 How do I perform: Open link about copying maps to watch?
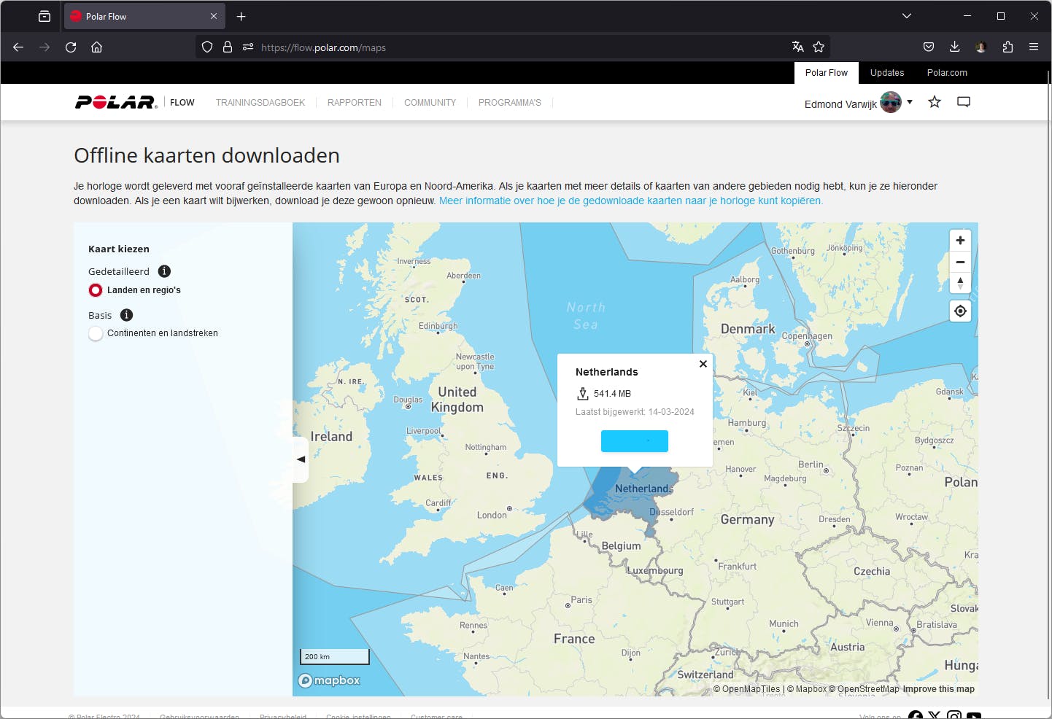tap(630, 201)
